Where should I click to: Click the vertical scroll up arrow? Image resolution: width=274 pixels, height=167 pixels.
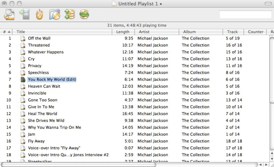pyautogui.click(x=272, y=153)
